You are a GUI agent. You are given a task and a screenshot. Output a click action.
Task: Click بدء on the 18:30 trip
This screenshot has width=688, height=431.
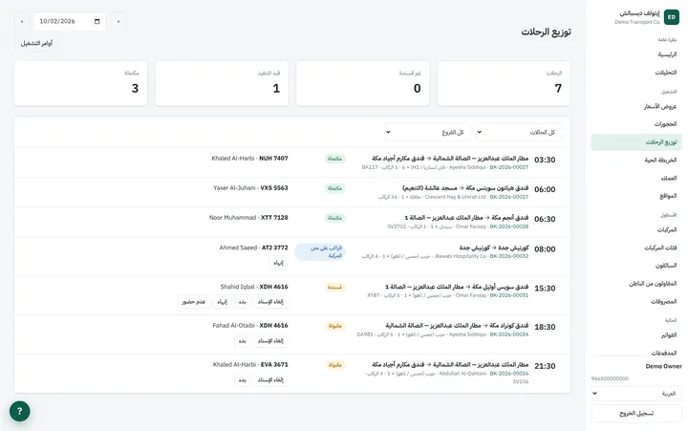[242, 341]
